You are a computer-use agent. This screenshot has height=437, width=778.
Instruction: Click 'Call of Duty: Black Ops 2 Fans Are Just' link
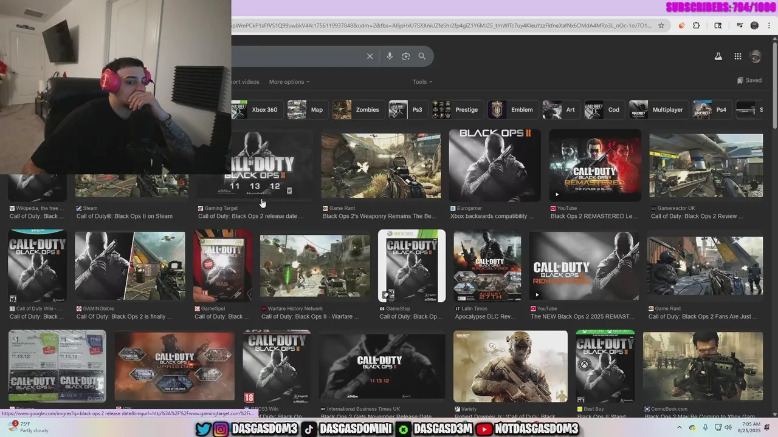[703, 316]
